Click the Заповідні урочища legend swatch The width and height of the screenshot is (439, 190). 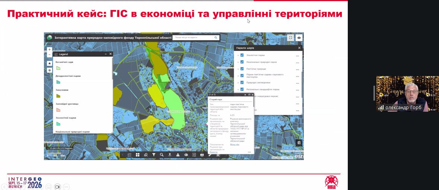click(58, 110)
